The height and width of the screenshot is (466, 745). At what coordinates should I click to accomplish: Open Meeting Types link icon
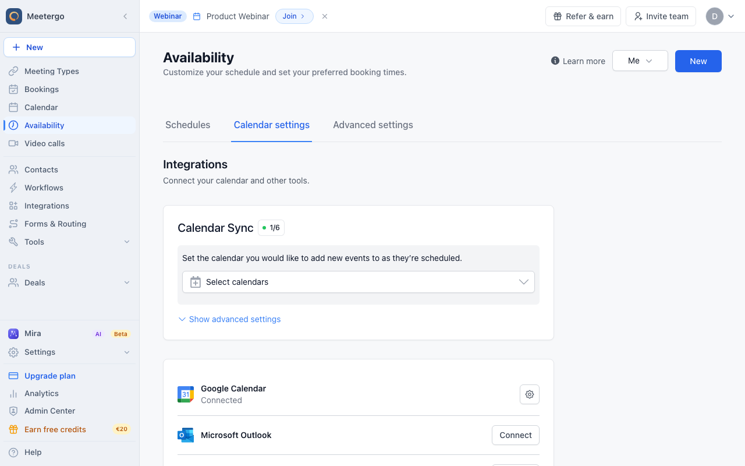click(13, 71)
